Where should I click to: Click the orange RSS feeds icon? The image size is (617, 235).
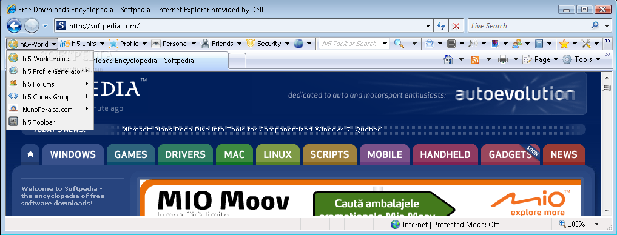(x=475, y=60)
